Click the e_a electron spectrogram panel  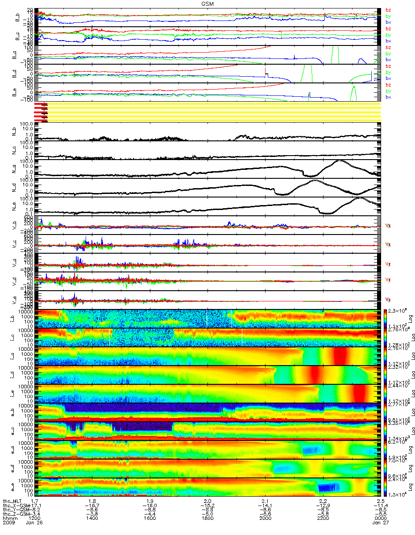(207, 450)
